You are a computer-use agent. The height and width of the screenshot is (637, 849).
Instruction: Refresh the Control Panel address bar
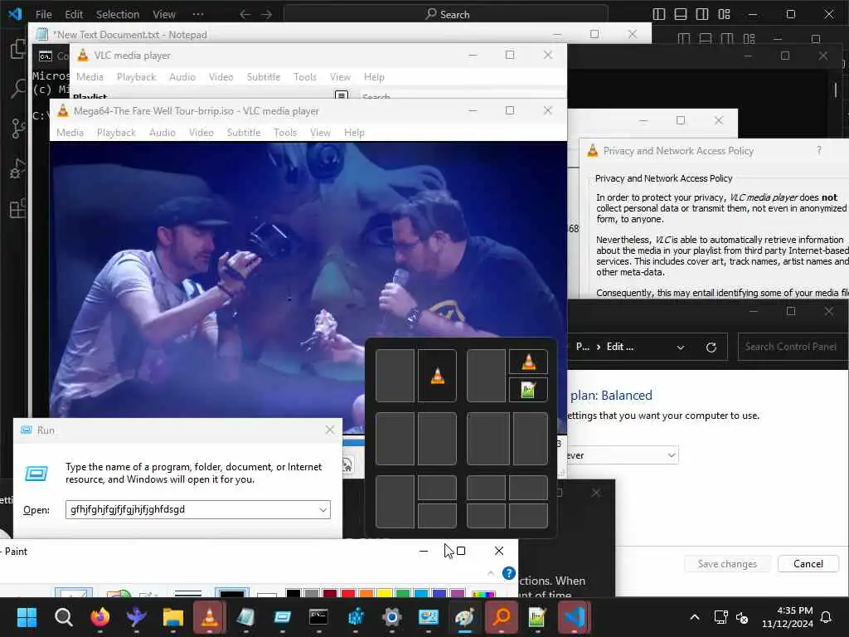click(711, 348)
